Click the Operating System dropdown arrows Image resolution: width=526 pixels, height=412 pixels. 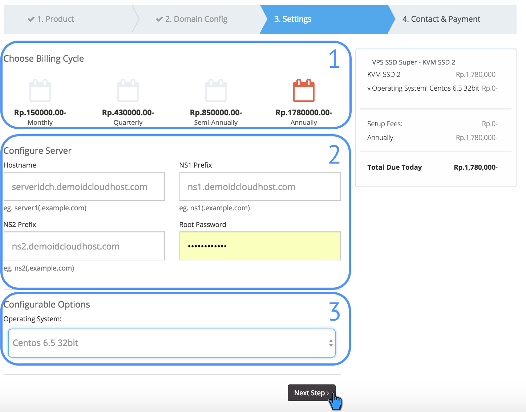tap(331, 343)
